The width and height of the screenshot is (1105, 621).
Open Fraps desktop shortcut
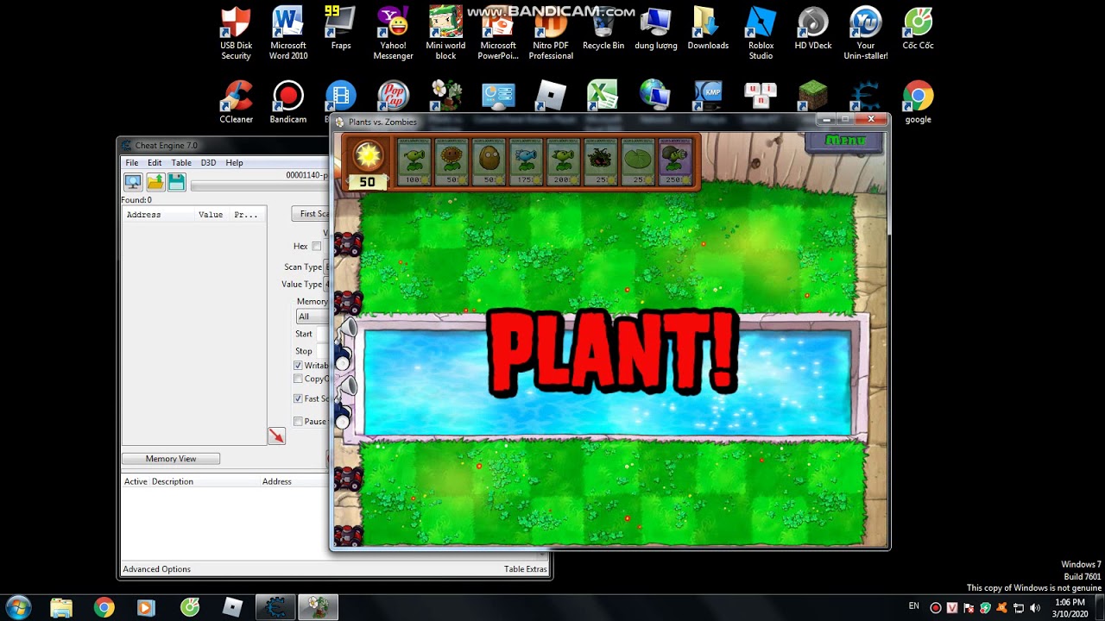coord(341,28)
